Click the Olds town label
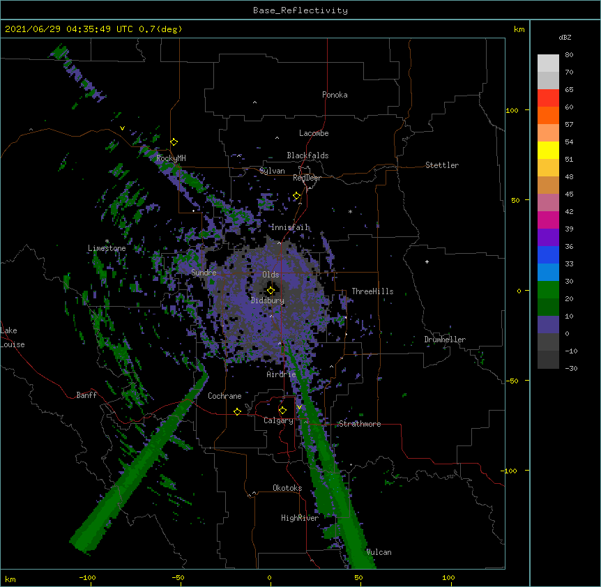The width and height of the screenshot is (601, 587). click(x=271, y=275)
